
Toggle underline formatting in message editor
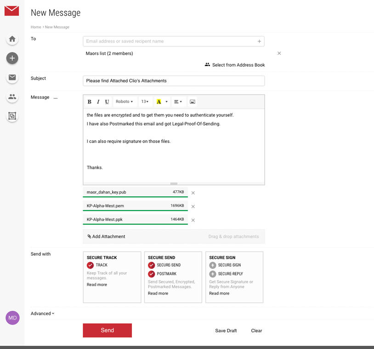tap(107, 102)
